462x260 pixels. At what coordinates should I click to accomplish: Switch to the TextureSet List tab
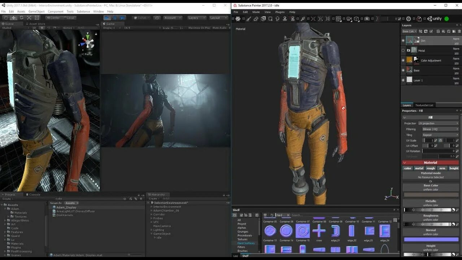coord(424,105)
